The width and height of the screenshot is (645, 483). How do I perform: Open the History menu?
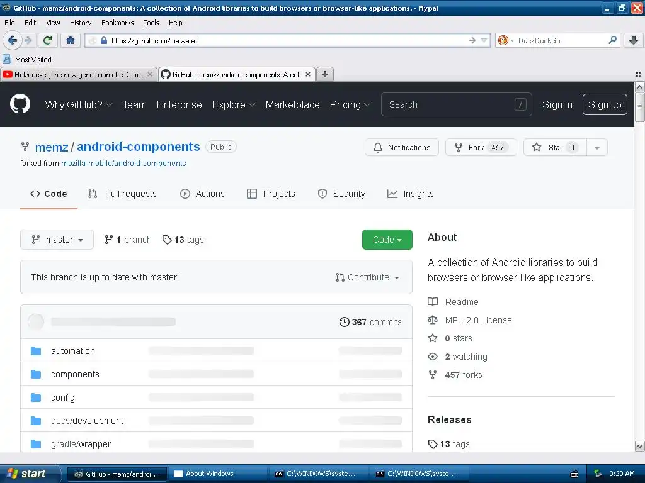point(81,23)
